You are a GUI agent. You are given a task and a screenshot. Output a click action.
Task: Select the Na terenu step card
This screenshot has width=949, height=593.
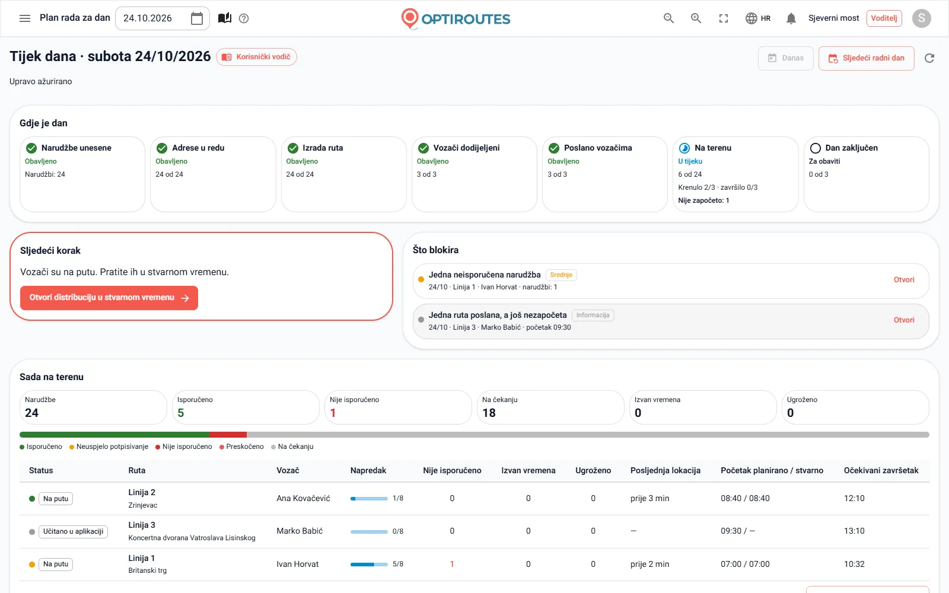(735, 174)
